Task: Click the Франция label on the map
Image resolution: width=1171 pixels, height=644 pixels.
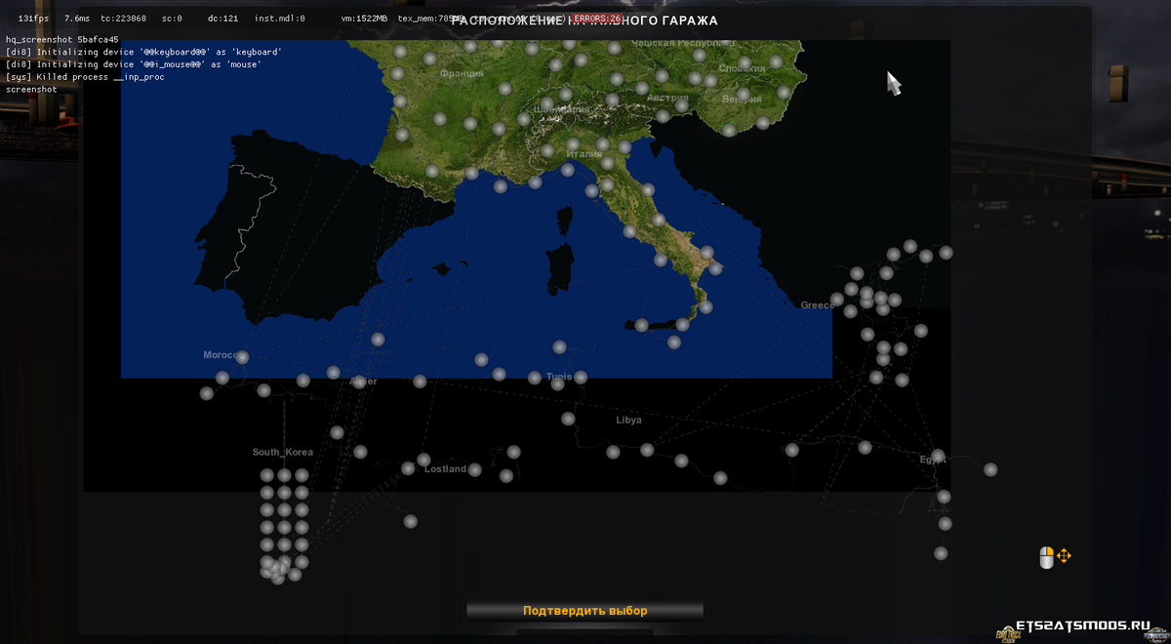Action: (x=462, y=73)
